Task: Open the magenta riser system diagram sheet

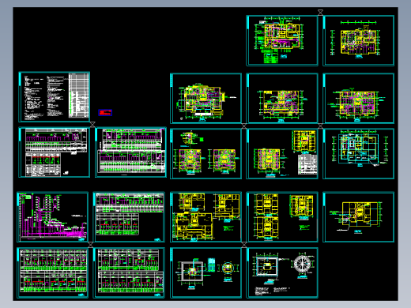Action: (x=52, y=217)
